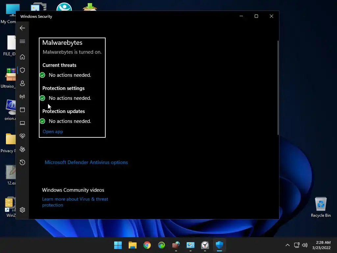Click the Malwarebytes heading text
The height and width of the screenshot is (253, 337).
point(62,42)
